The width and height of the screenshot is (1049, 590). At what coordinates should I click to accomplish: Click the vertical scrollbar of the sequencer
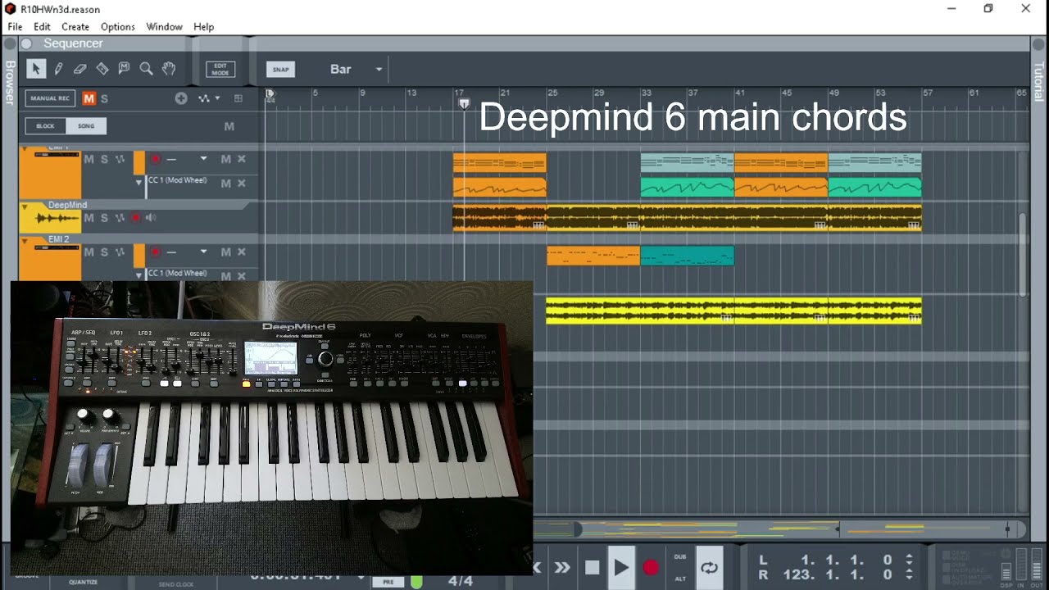point(1023,254)
